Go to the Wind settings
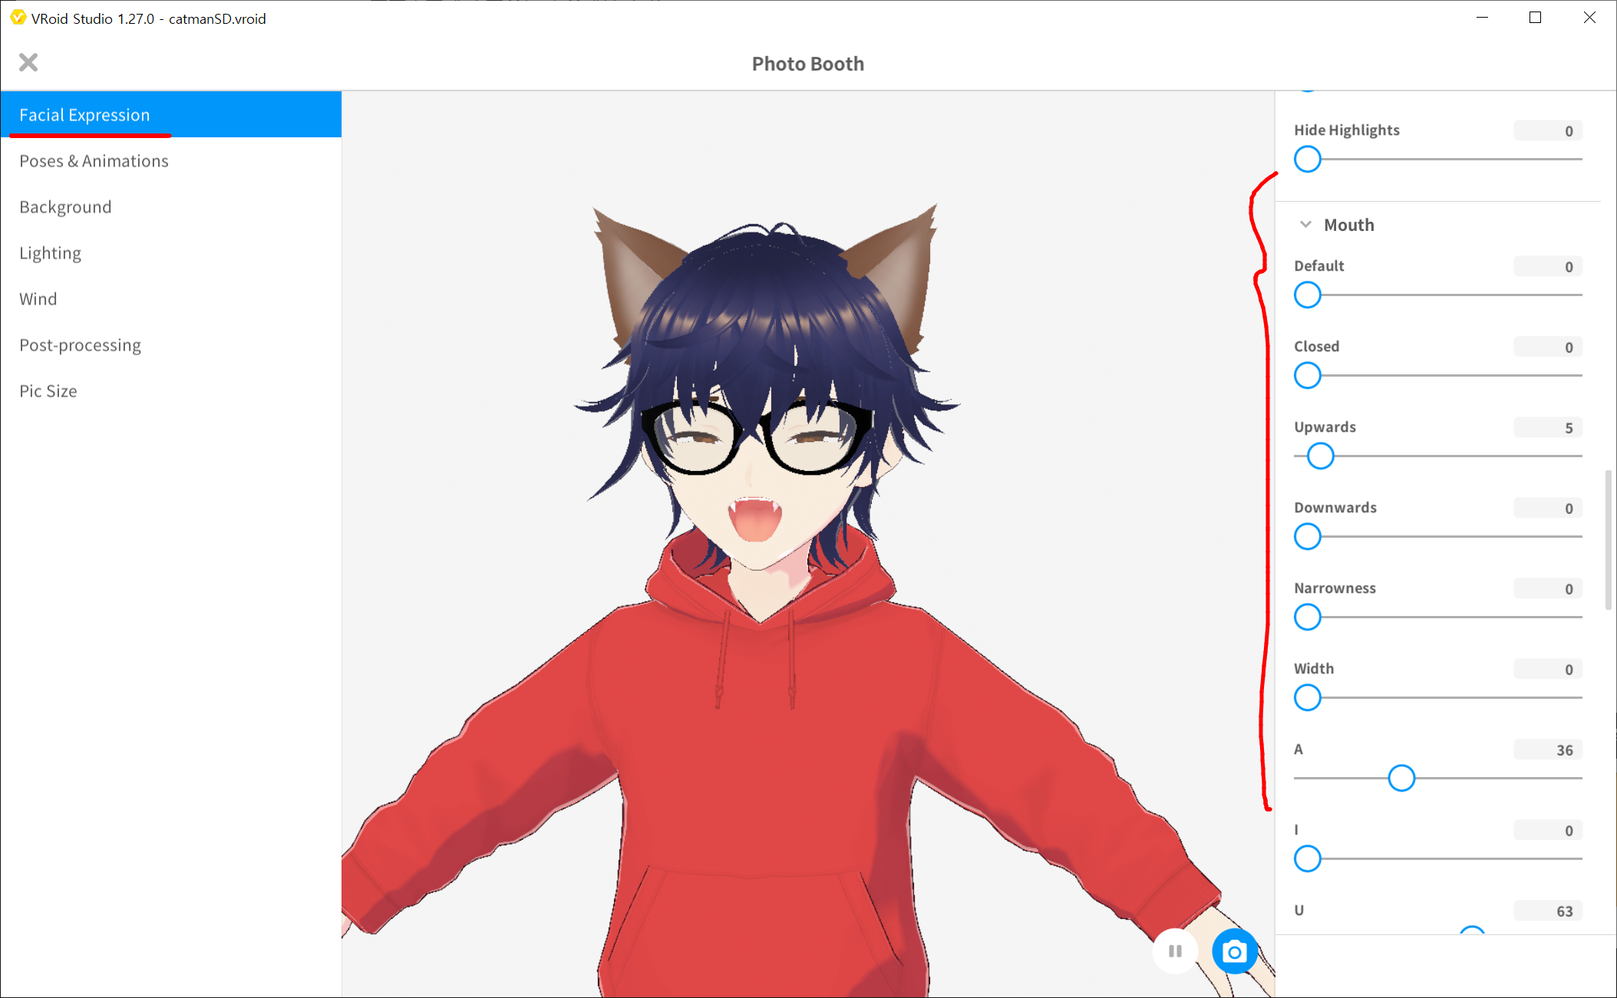 38,299
